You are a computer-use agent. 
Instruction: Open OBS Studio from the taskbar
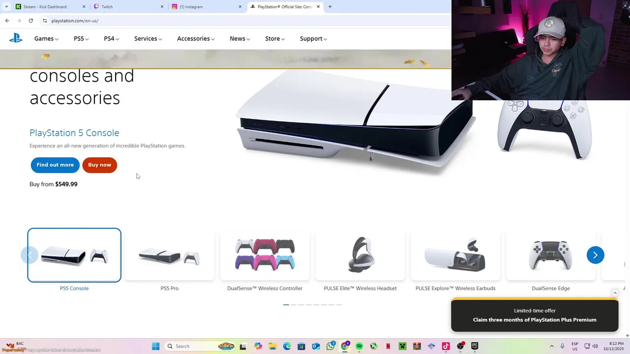(461, 346)
